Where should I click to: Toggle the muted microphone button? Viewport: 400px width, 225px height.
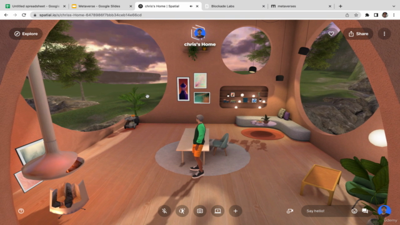point(164,211)
